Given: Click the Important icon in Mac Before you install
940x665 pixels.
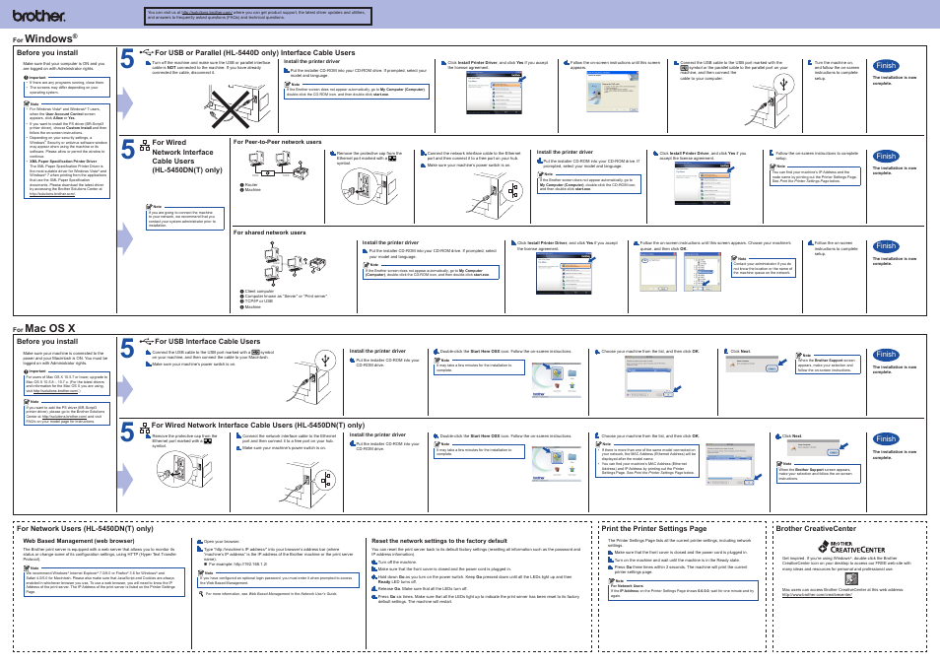Looking at the screenshot, I should (26, 371).
